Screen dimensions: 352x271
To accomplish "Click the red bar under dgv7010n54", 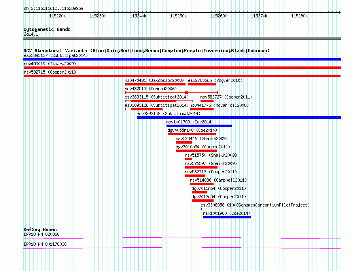I will click(x=197, y=151).
